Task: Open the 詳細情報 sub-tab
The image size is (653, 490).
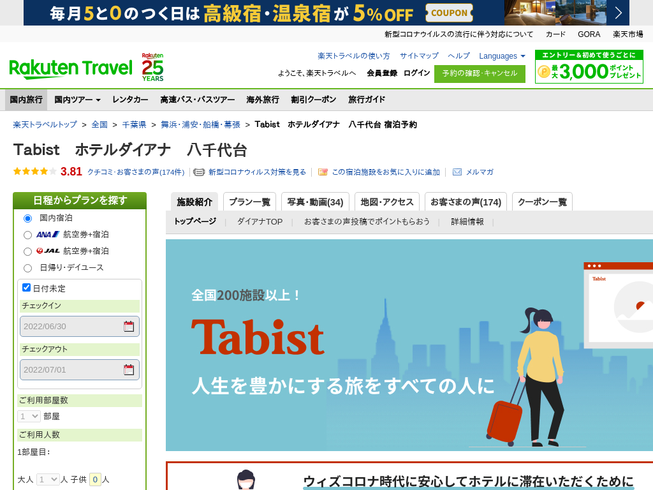Action: pos(467,221)
